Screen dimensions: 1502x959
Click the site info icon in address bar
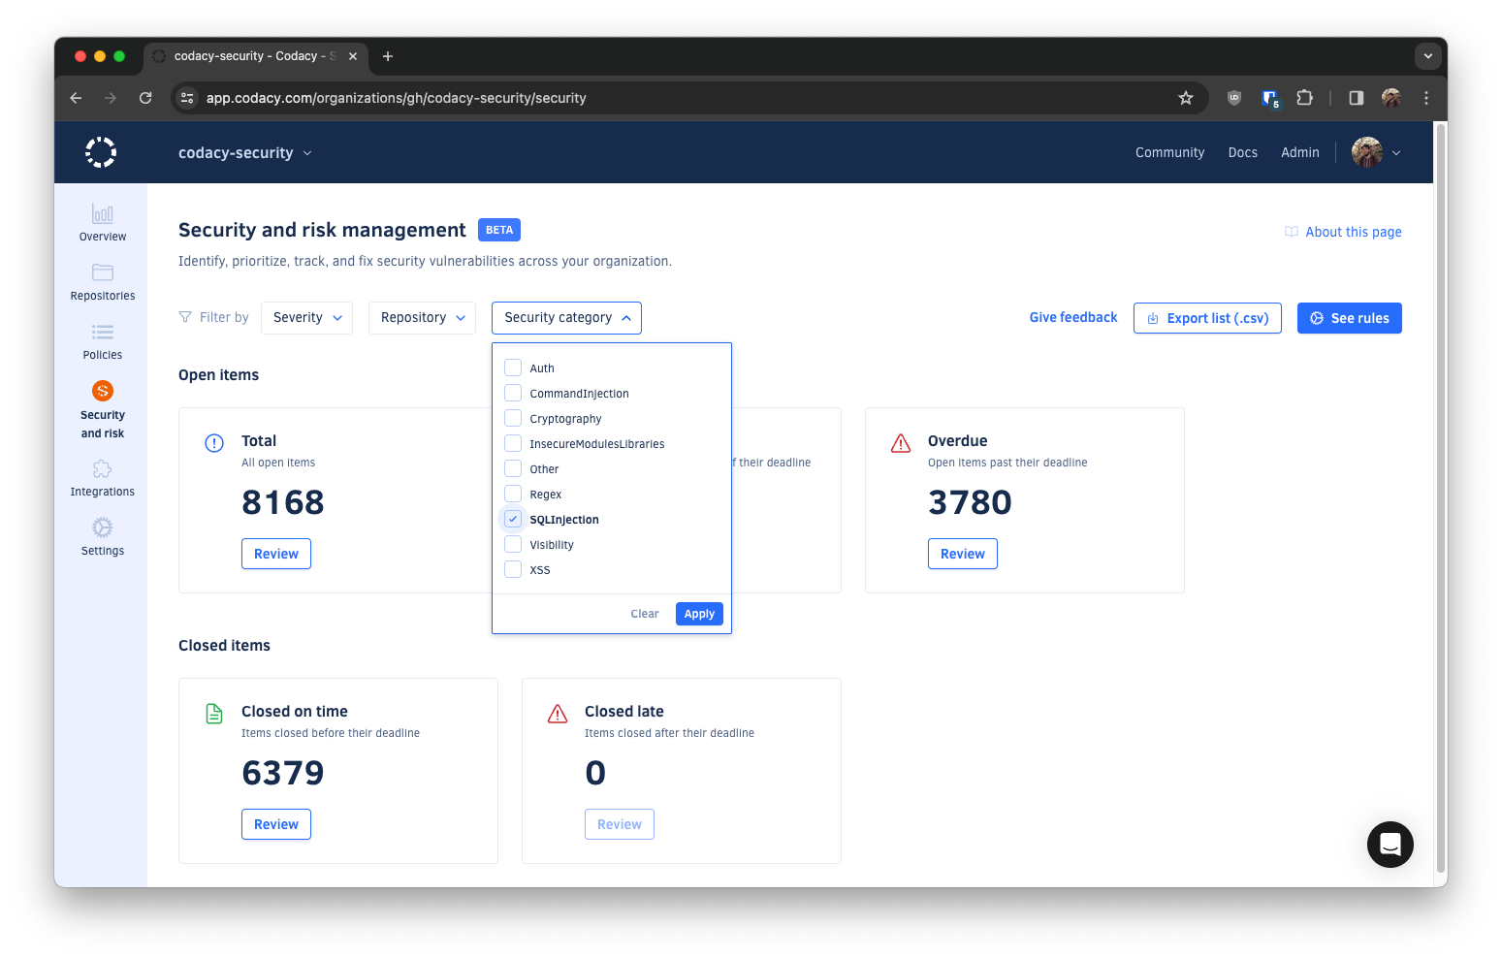click(188, 98)
